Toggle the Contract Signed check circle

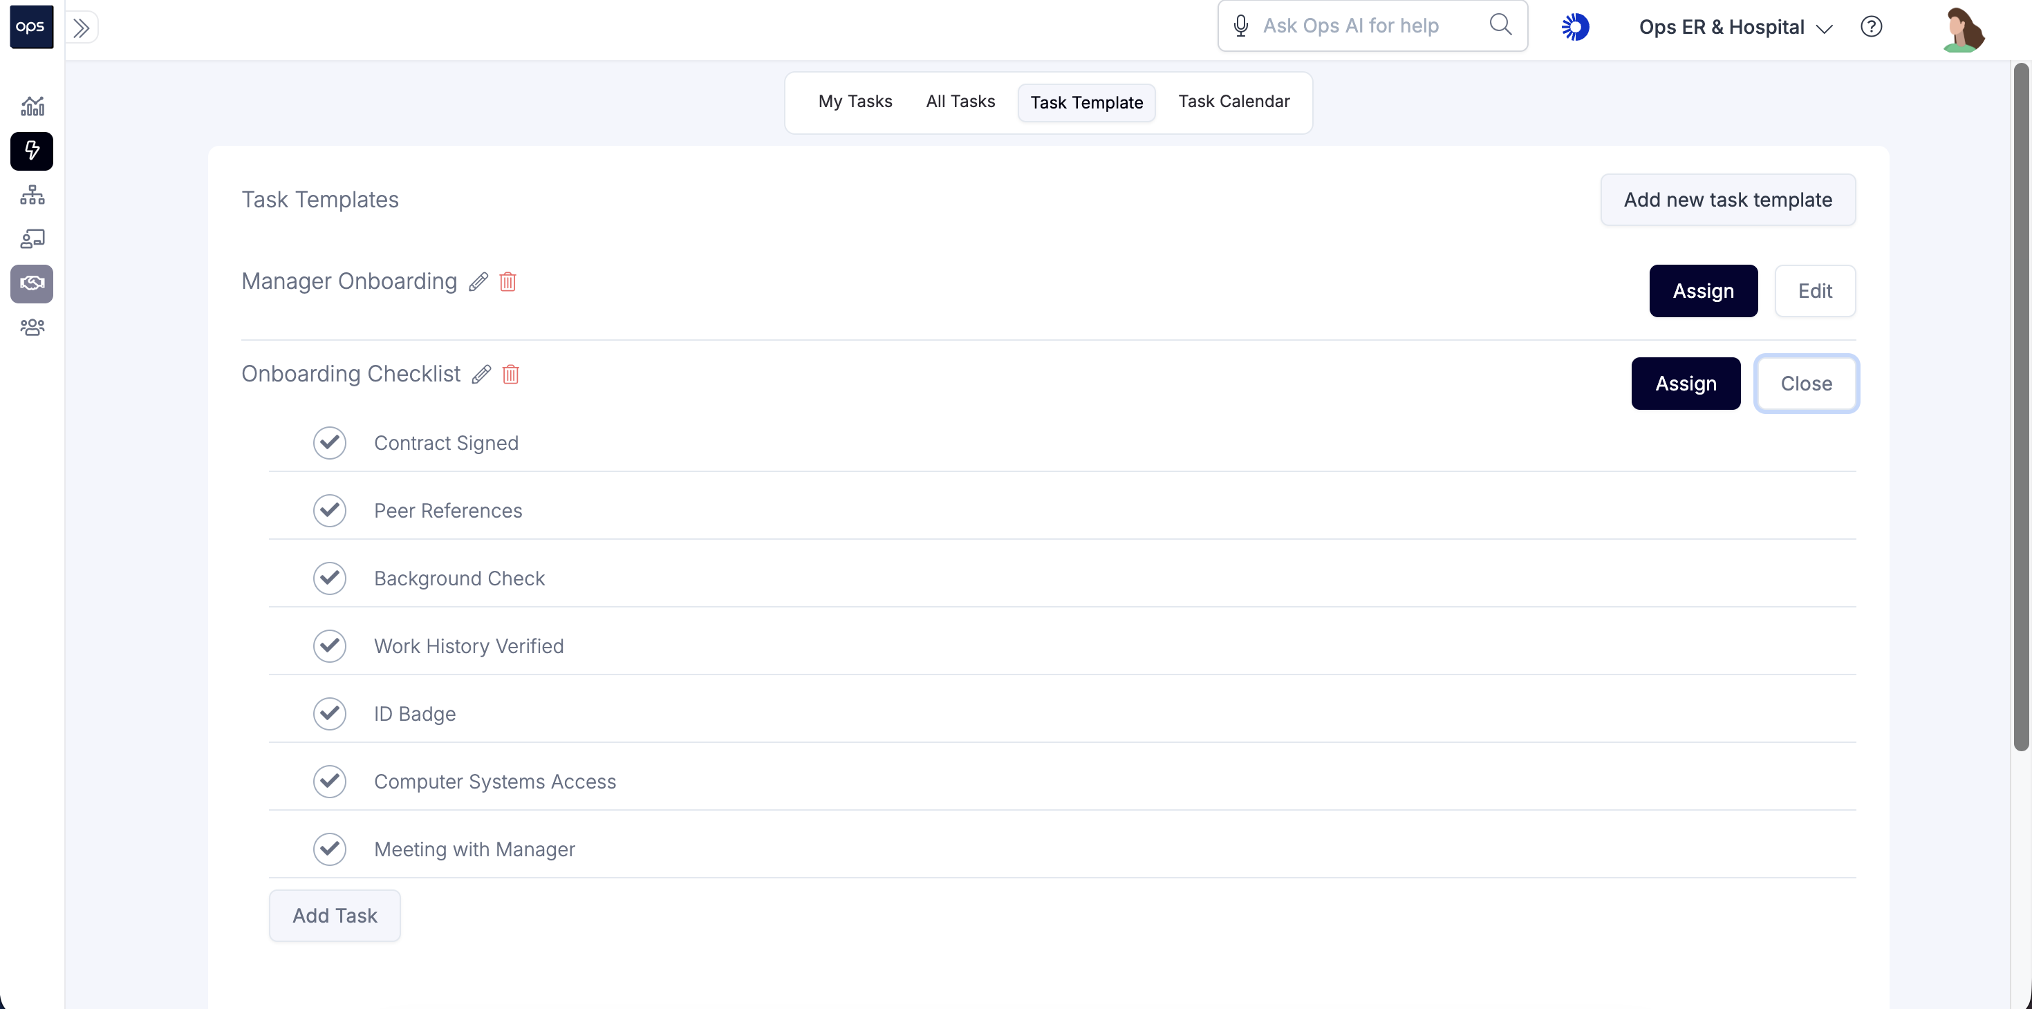point(330,443)
